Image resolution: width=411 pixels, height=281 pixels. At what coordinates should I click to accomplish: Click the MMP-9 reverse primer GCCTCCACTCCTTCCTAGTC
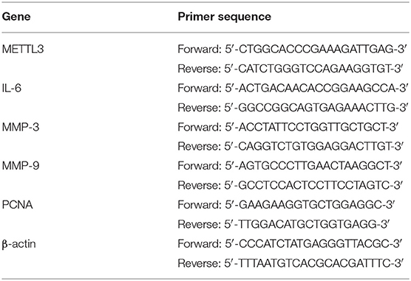[x=291, y=185]
